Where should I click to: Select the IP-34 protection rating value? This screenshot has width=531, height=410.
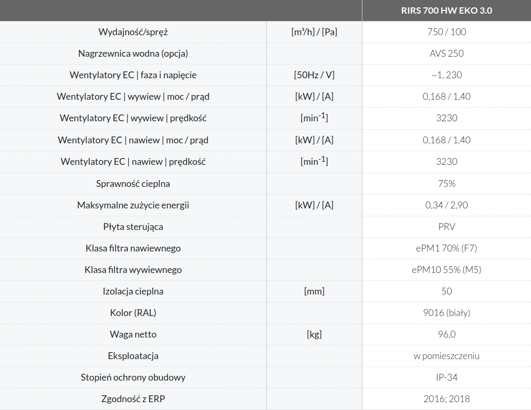coord(446,377)
